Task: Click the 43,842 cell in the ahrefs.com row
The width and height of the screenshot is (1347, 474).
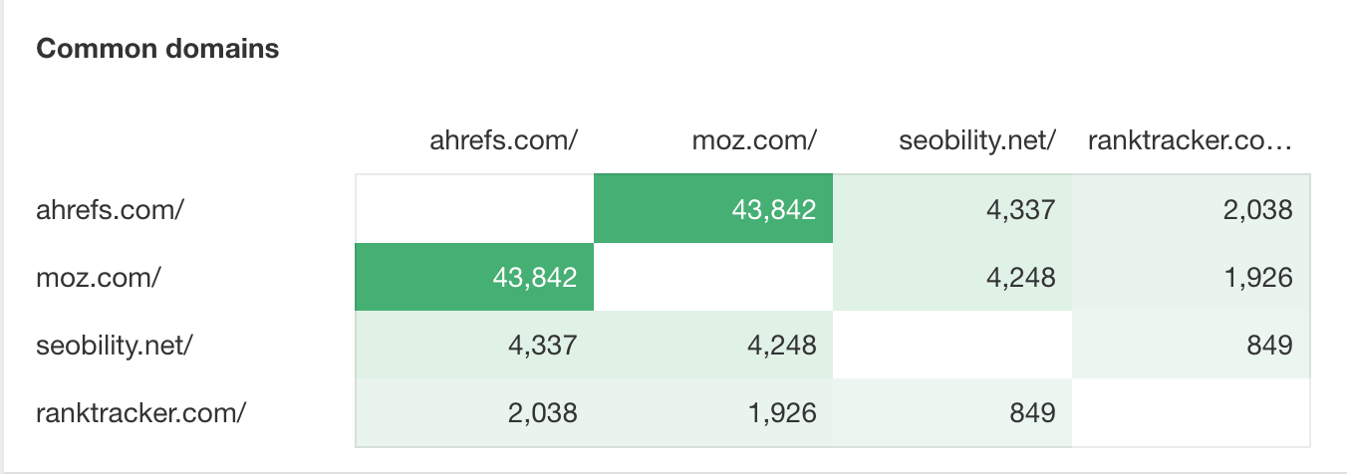Action: click(x=774, y=209)
